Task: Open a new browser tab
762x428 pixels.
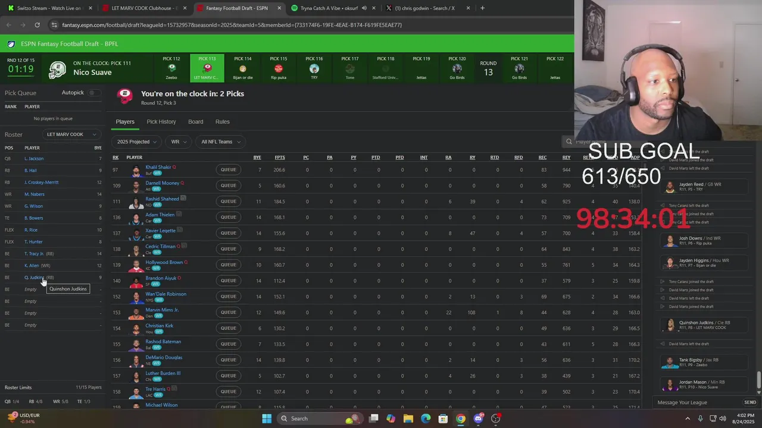Action: pos(482,8)
